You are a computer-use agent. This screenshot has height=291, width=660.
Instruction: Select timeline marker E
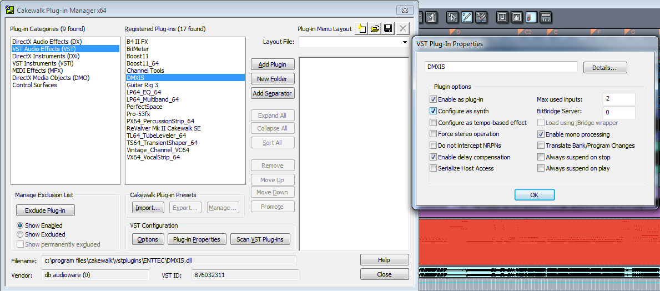coord(553,32)
